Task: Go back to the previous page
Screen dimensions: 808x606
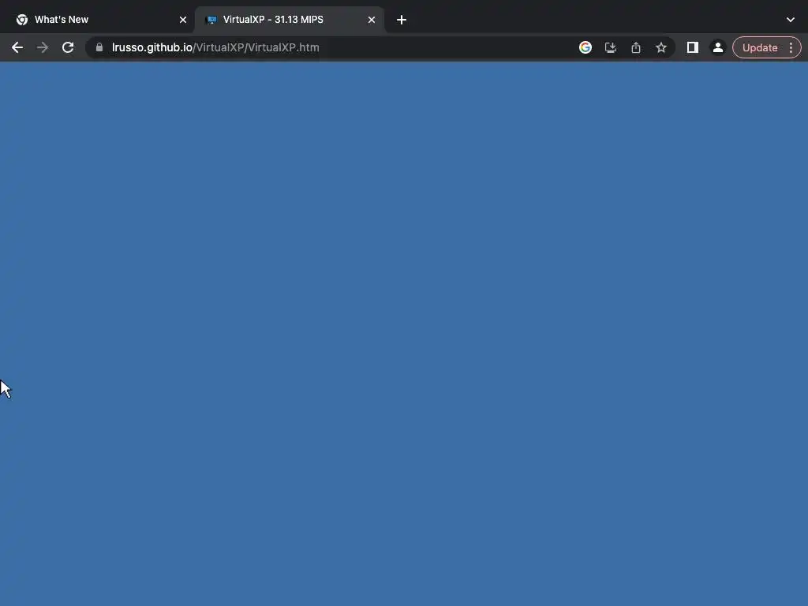Action: [17, 47]
